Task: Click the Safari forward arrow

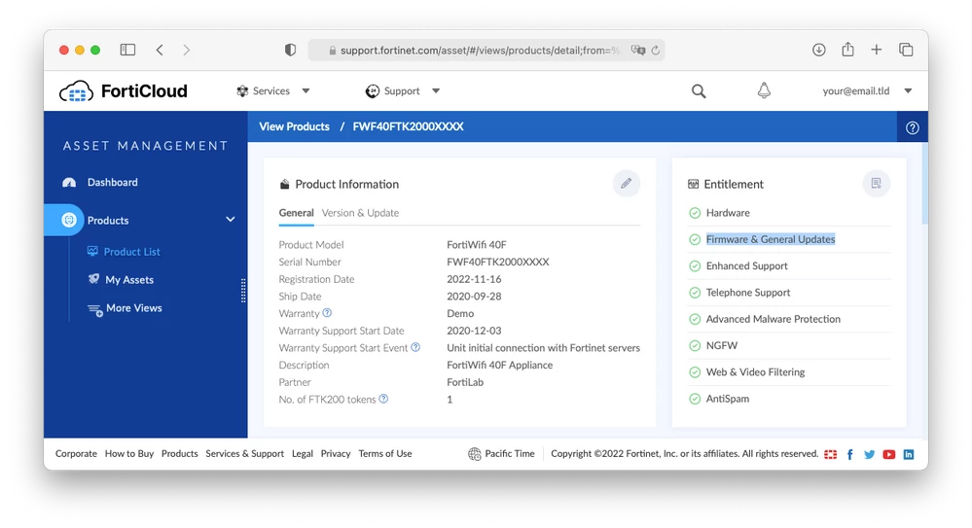Action: coord(187,50)
